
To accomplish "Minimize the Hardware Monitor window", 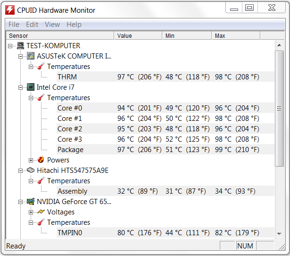I will (234, 8).
